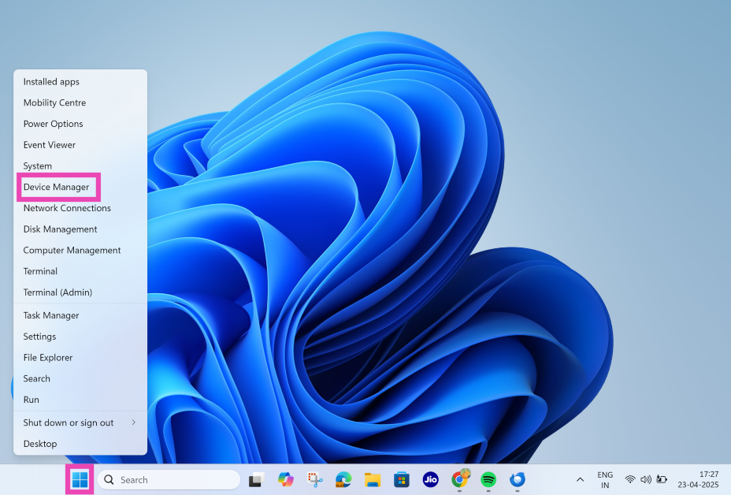The height and width of the screenshot is (495, 731).
Task: Show hidden icons in the system tray
Action: (581, 479)
